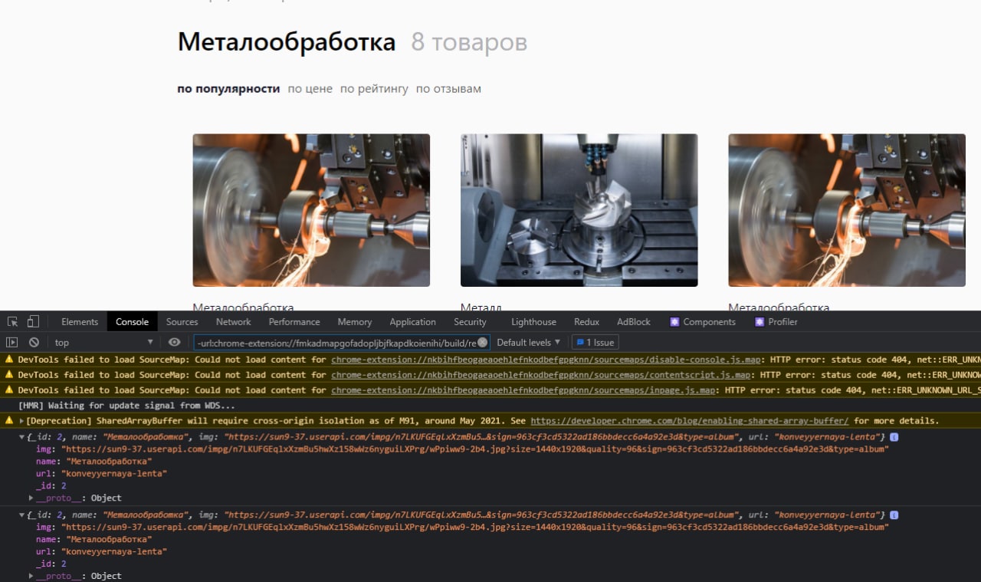Open the React Components tab
Screen dimensions: 981x582
(x=702, y=322)
